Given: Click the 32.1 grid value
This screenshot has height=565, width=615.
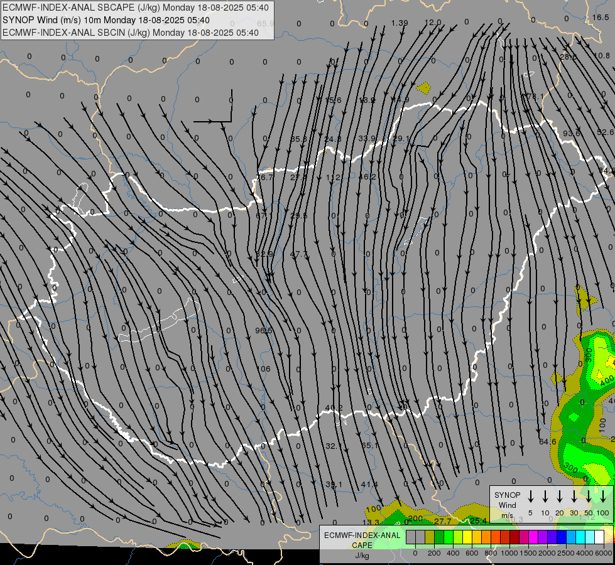Looking at the screenshot, I should tap(334, 446).
